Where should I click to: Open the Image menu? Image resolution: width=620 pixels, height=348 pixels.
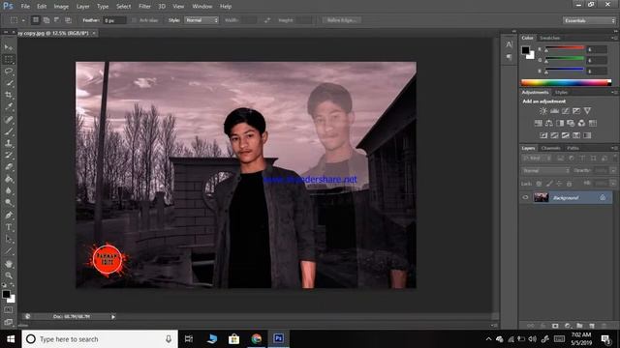click(61, 7)
